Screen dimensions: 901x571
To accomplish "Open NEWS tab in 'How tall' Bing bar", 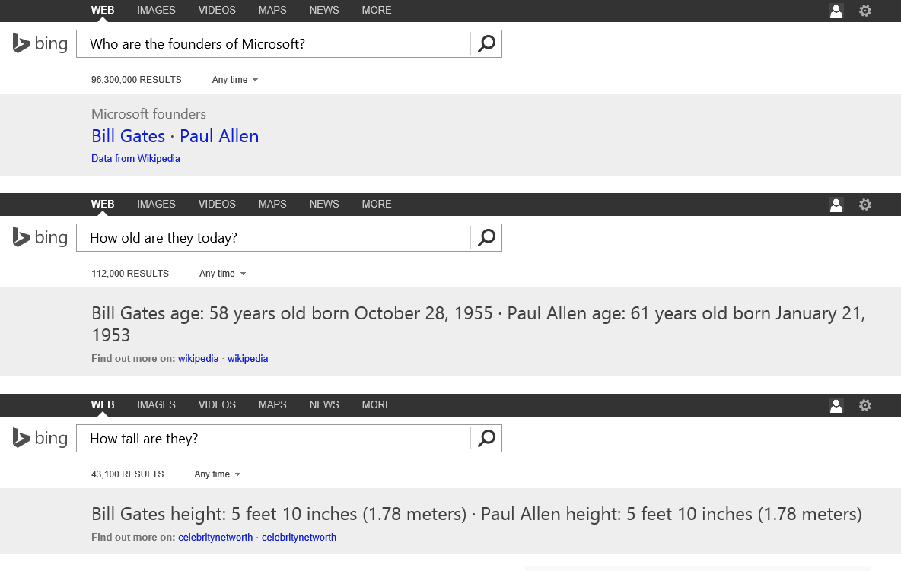I will click(324, 405).
